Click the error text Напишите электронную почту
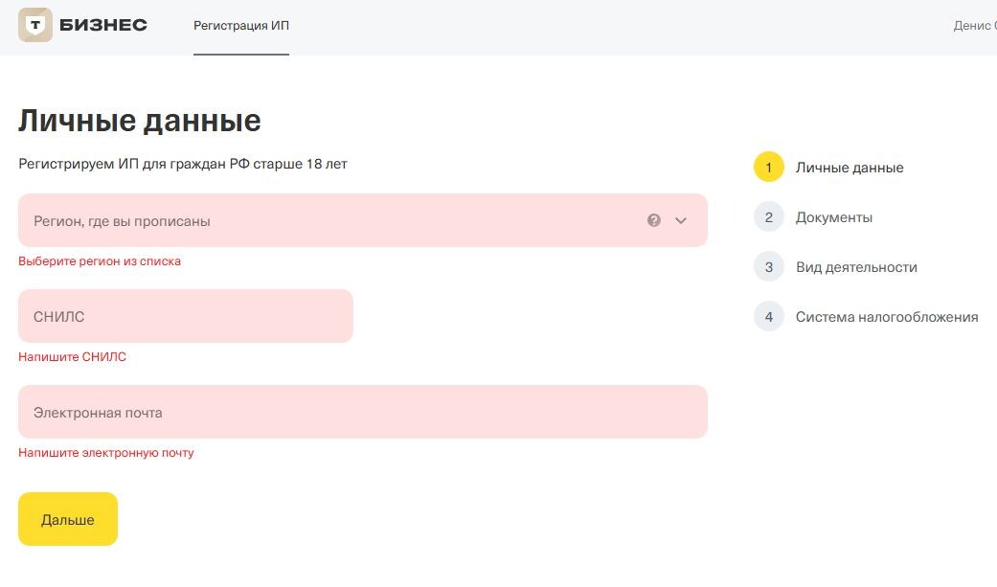Image resolution: width=997 pixels, height=587 pixels. point(105,453)
